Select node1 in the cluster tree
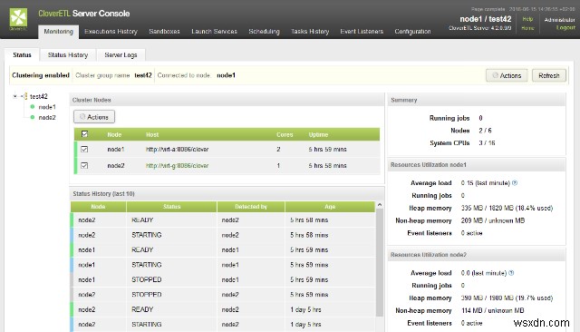This screenshot has width=580, height=332. coord(47,107)
